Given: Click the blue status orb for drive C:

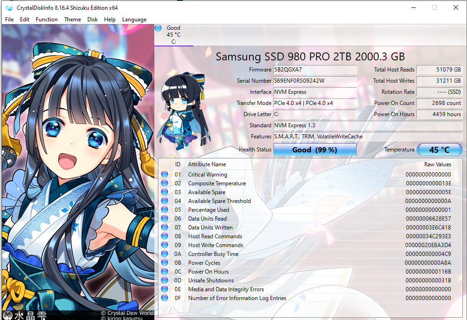Looking at the screenshot, I should click(158, 28).
